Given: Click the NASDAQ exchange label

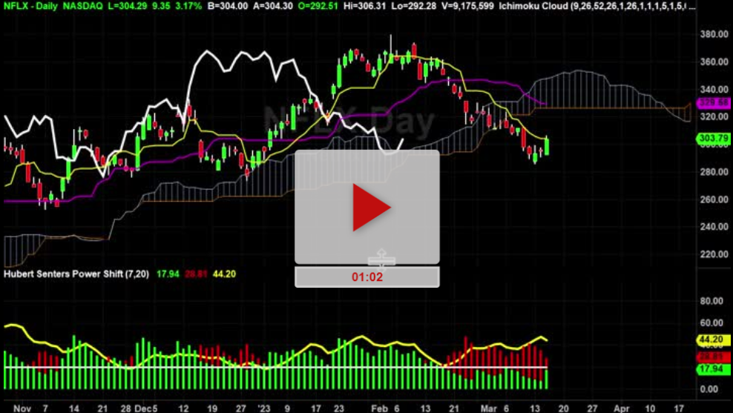Looking at the screenshot, I should click(82, 6).
